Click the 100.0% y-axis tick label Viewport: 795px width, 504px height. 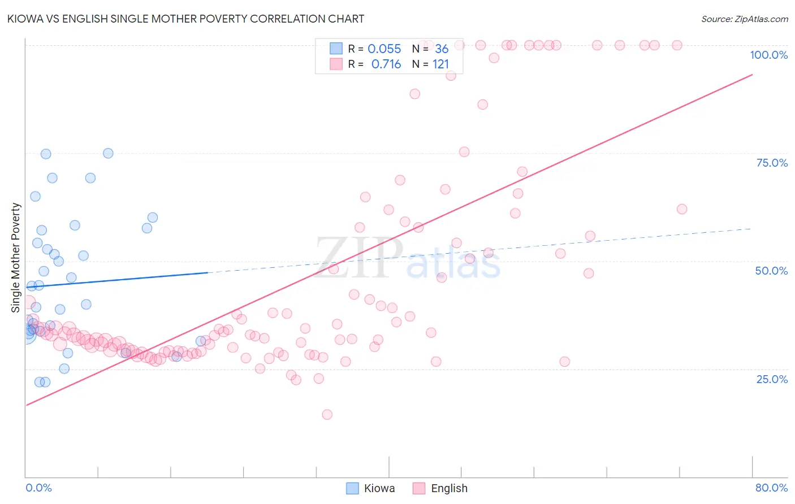768,55
